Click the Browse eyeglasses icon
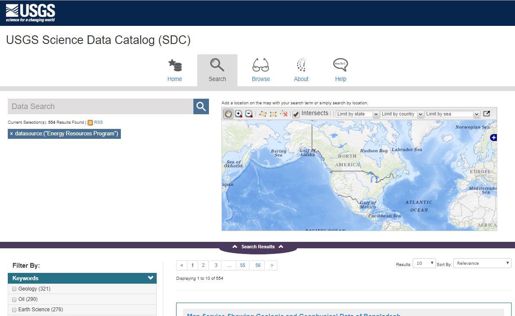 tap(261, 65)
